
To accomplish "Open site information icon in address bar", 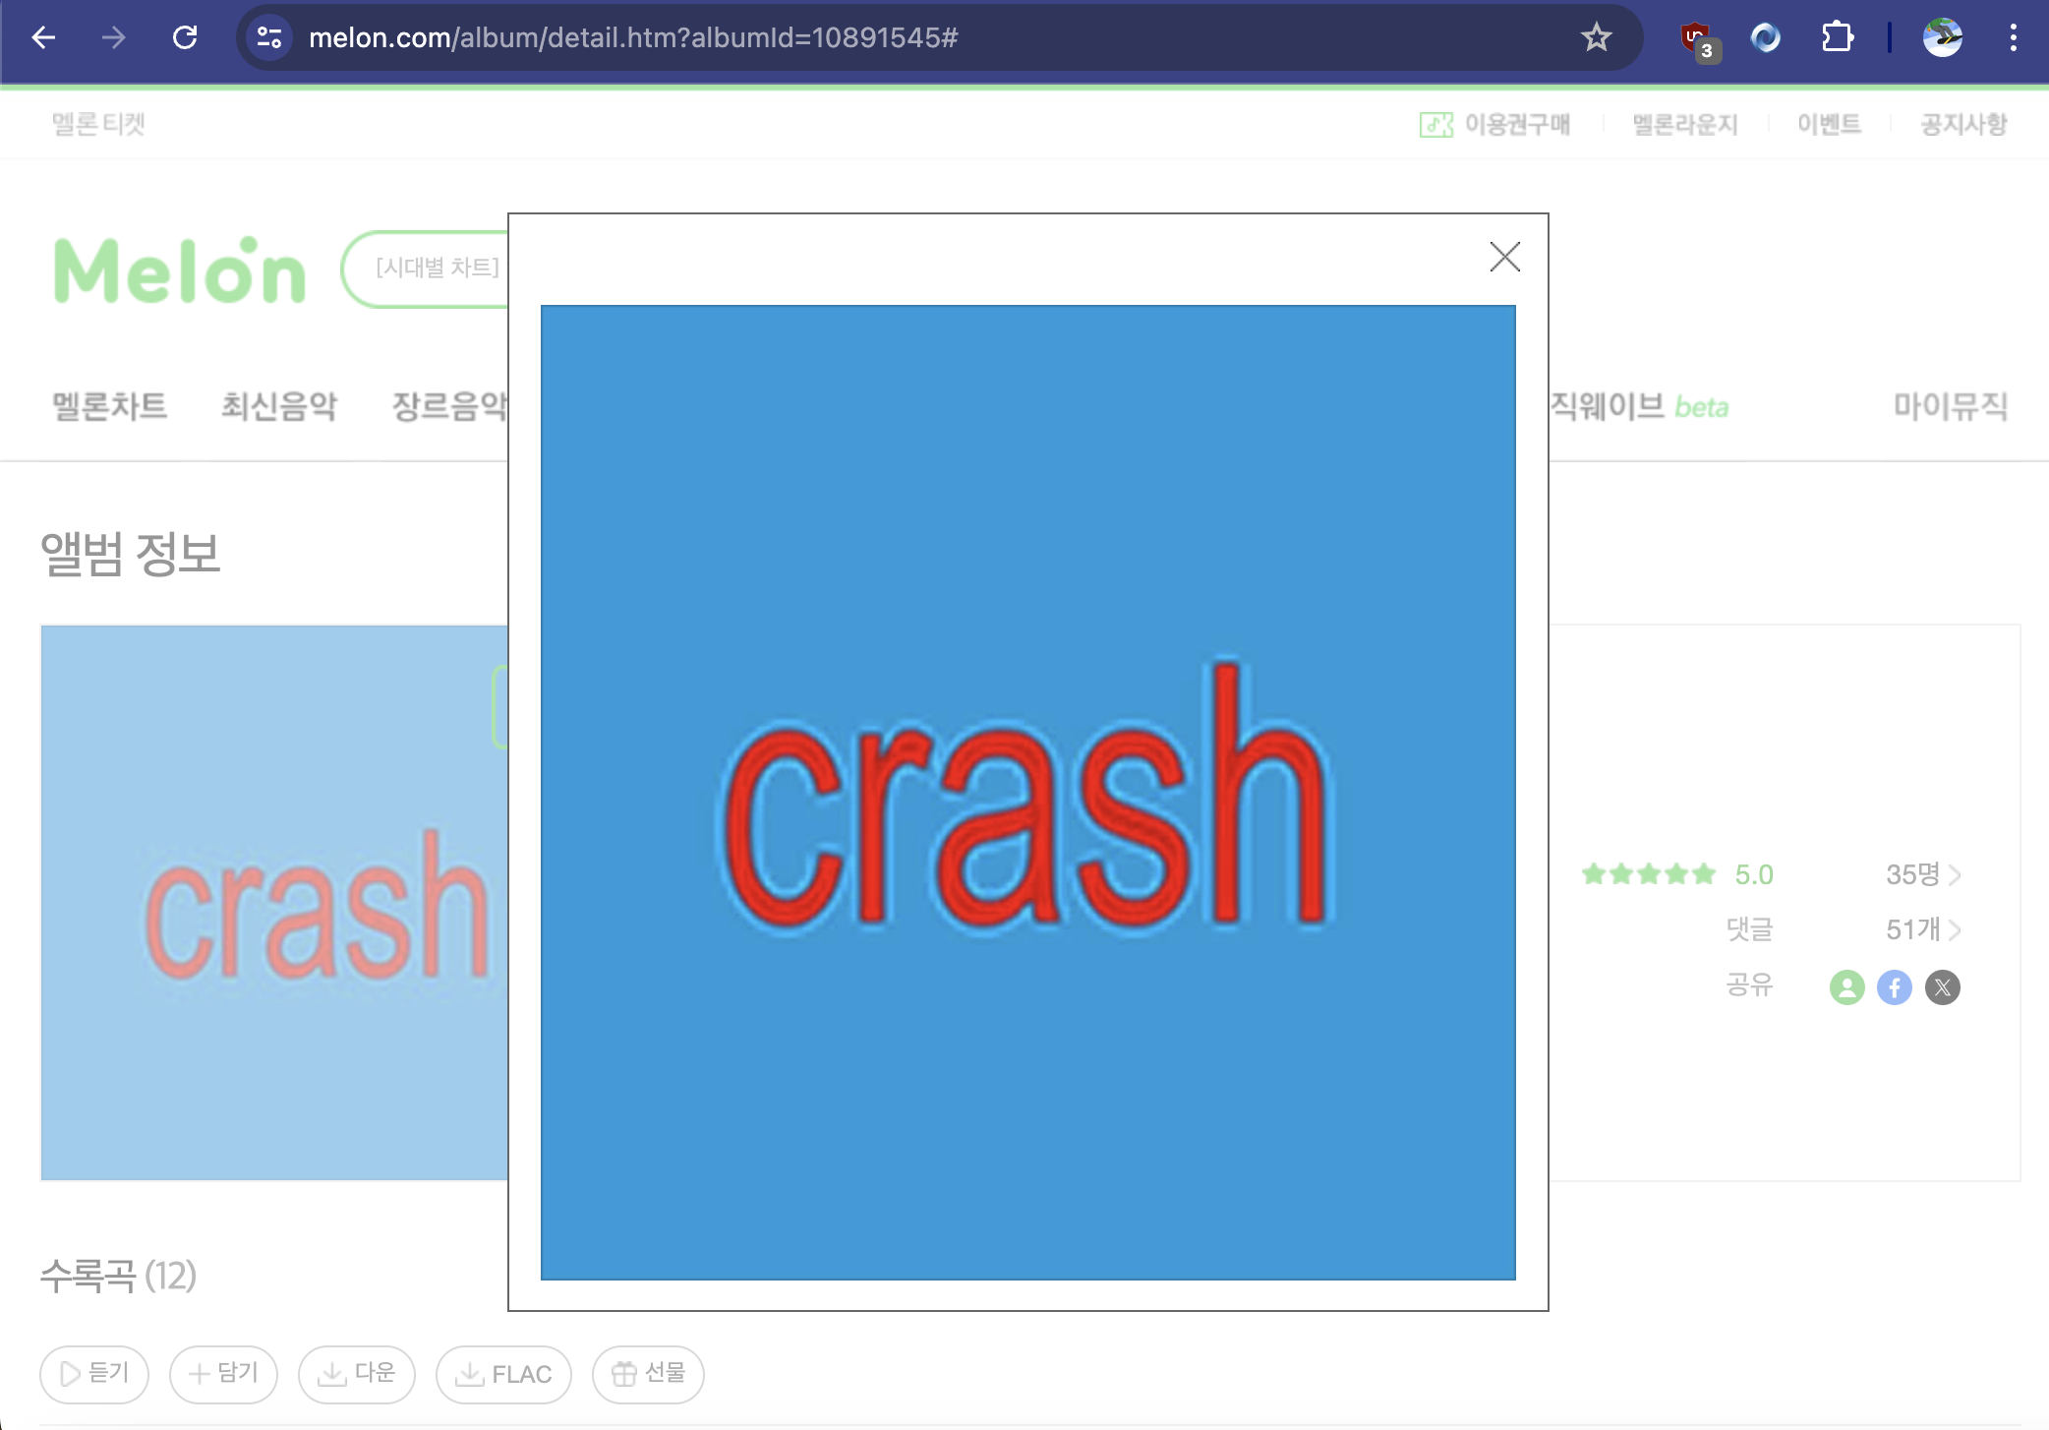I will (x=269, y=37).
